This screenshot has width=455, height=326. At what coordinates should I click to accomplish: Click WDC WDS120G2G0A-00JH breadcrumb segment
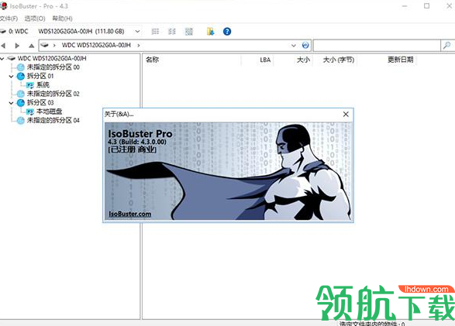pyautogui.click(x=96, y=45)
